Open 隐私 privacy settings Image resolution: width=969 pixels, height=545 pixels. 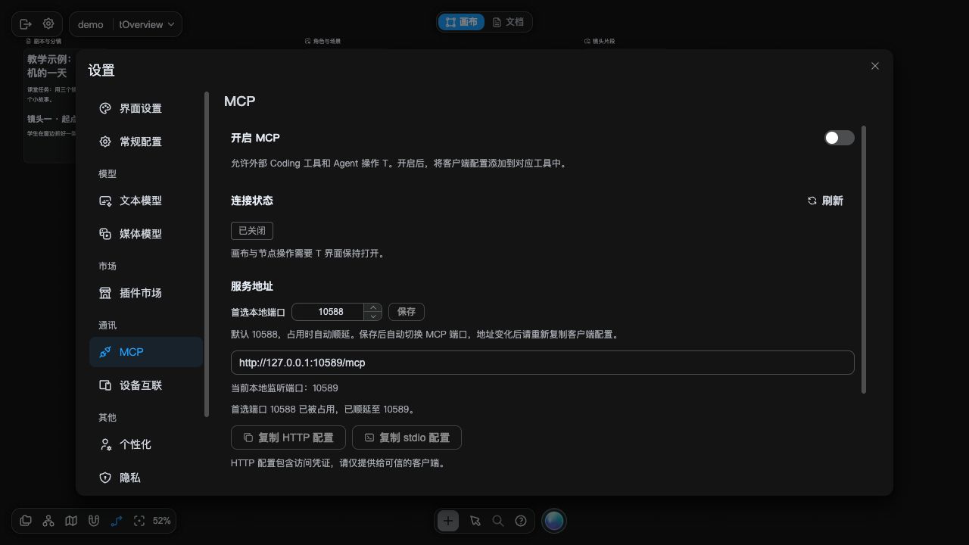pyautogui.click(x=145, y=478)
